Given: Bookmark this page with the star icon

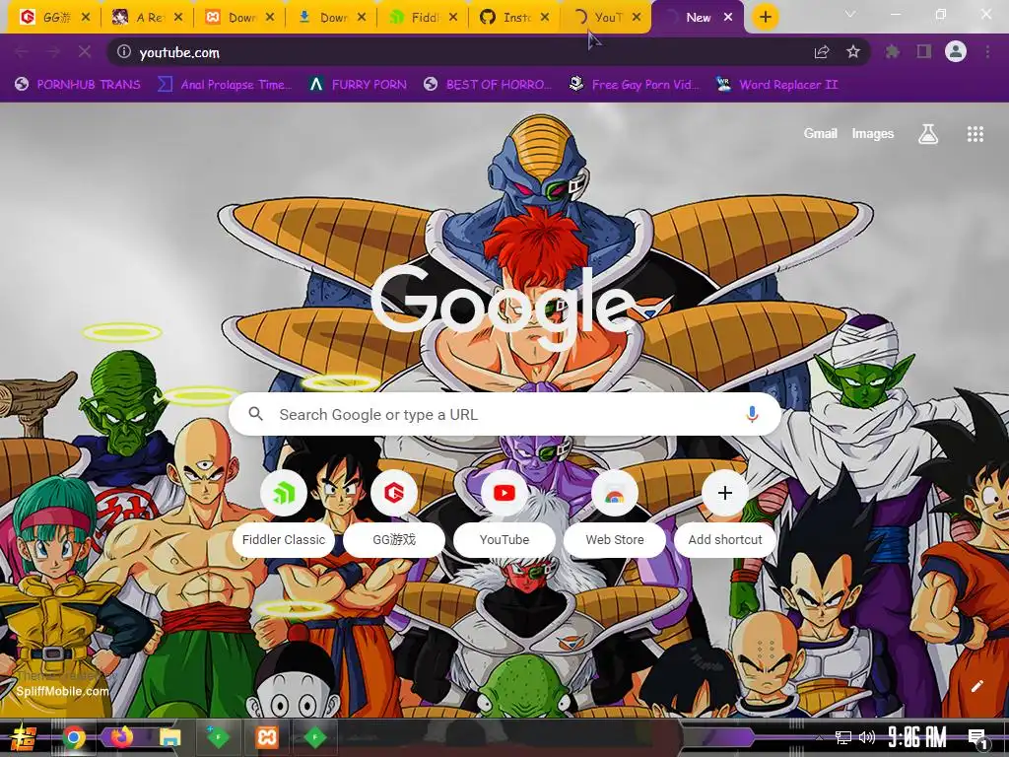Looking at the screenshot, I should click(853, 51).
